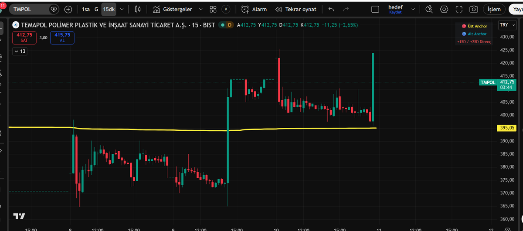Select the 15dk timeframe
Screen dimensions: 523x231
[109, 9]
